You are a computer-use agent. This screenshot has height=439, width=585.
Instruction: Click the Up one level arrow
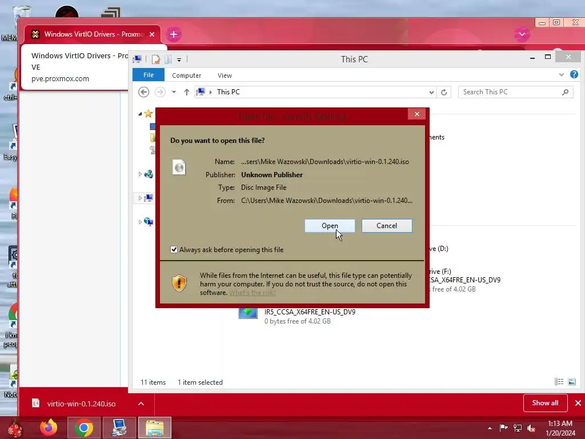tap(187, 92)
